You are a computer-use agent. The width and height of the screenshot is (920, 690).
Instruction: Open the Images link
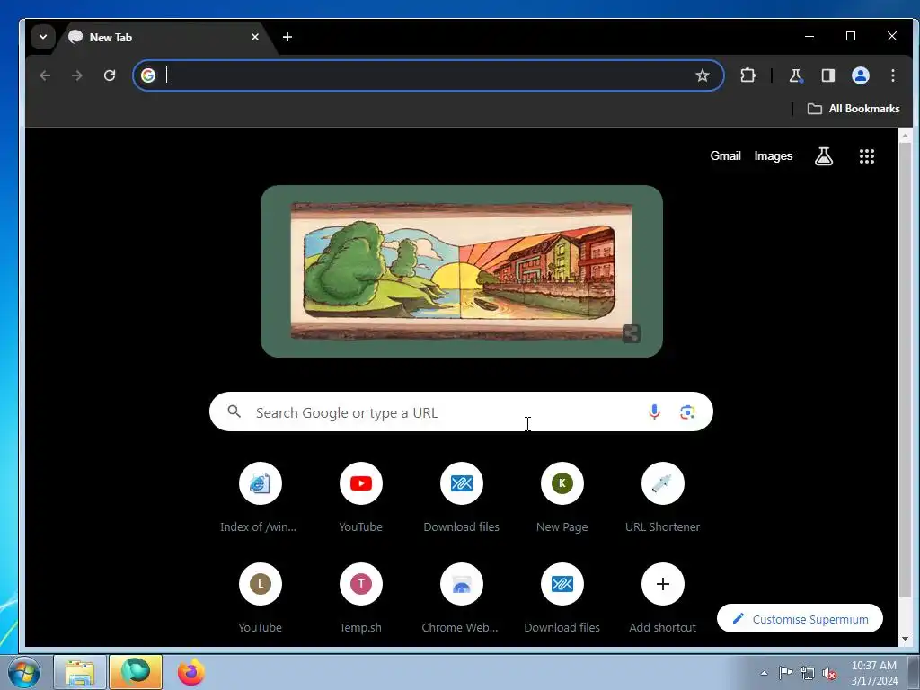pyautogui.click(x=774, y=156)
